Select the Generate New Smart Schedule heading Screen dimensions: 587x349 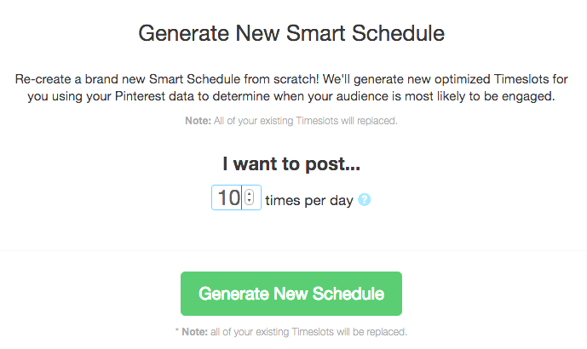[291, 33]
